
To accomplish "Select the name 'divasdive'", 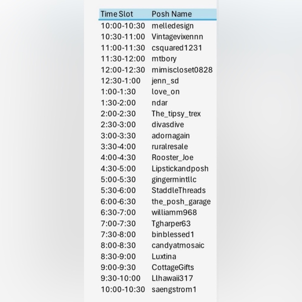I will (168, 125).
